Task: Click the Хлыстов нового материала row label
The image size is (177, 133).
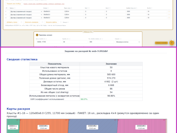Action: pyautogui.click(x=55, y=68)
